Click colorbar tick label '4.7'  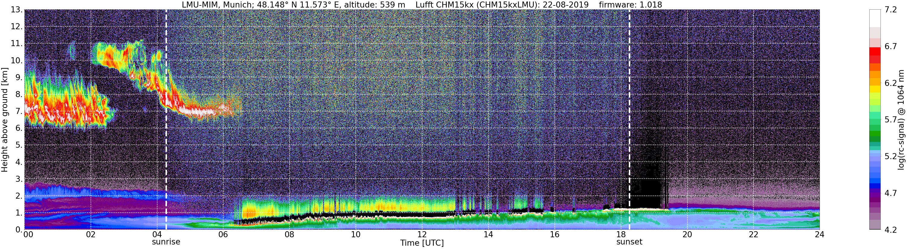[891, 193]
